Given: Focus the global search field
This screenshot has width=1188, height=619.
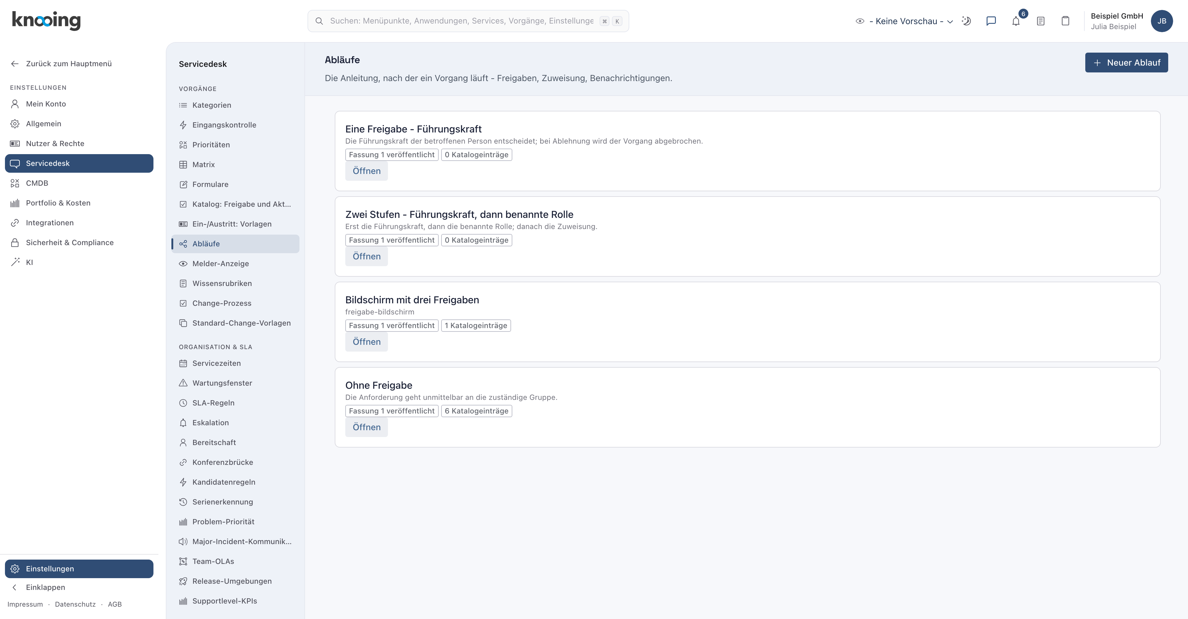Looking at the screenshot, I should tap(468, 21).
